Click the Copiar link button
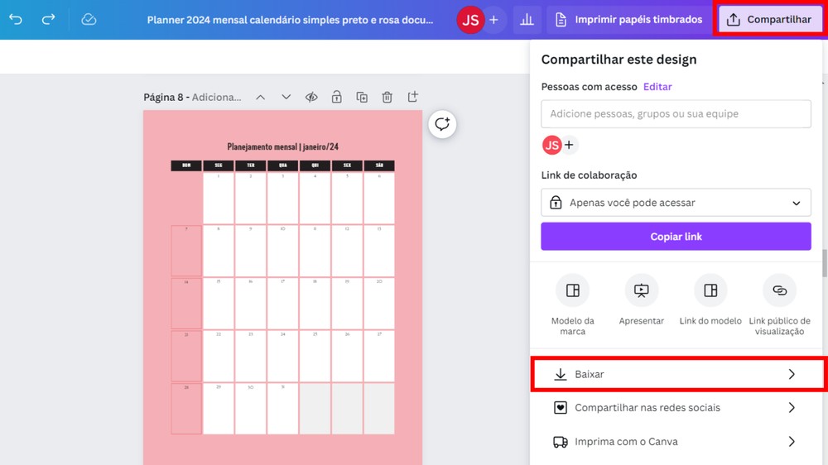The height and width of the screenshot is (465, 828). 676,237
